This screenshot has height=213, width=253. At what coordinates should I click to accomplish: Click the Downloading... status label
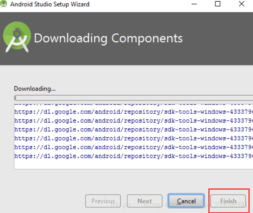(35, 89)
